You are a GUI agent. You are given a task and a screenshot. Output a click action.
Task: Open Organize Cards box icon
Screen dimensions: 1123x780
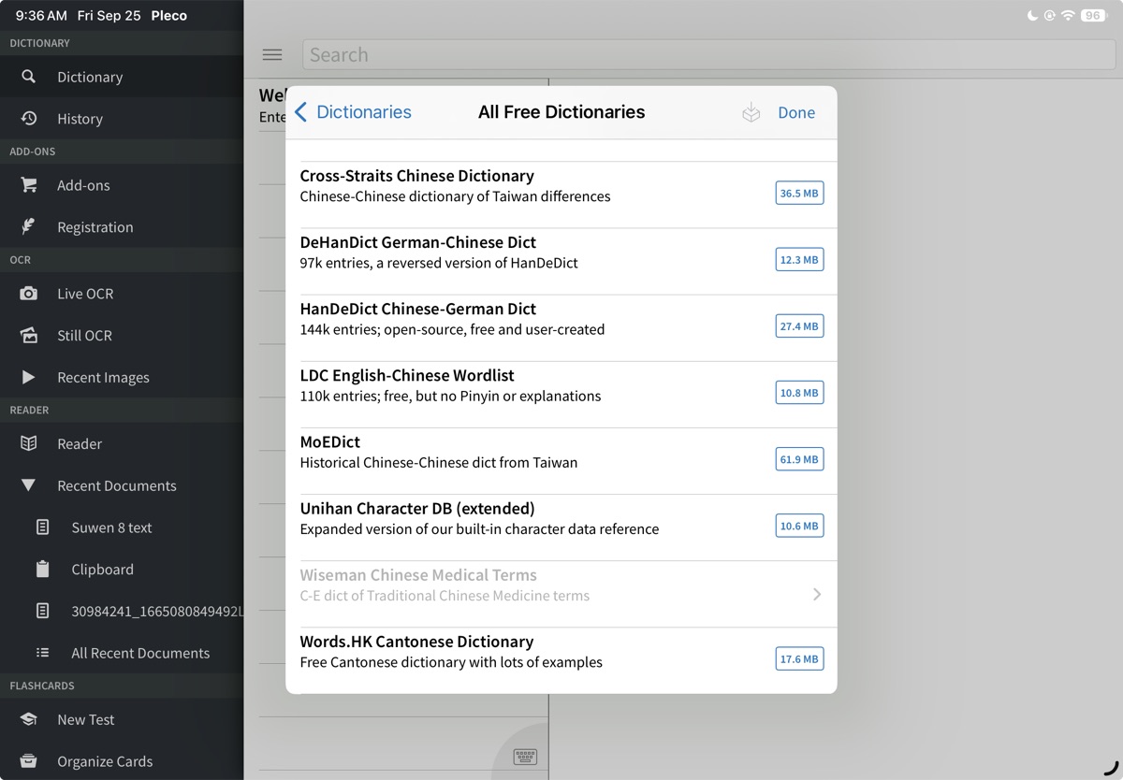tap(29, 760)
